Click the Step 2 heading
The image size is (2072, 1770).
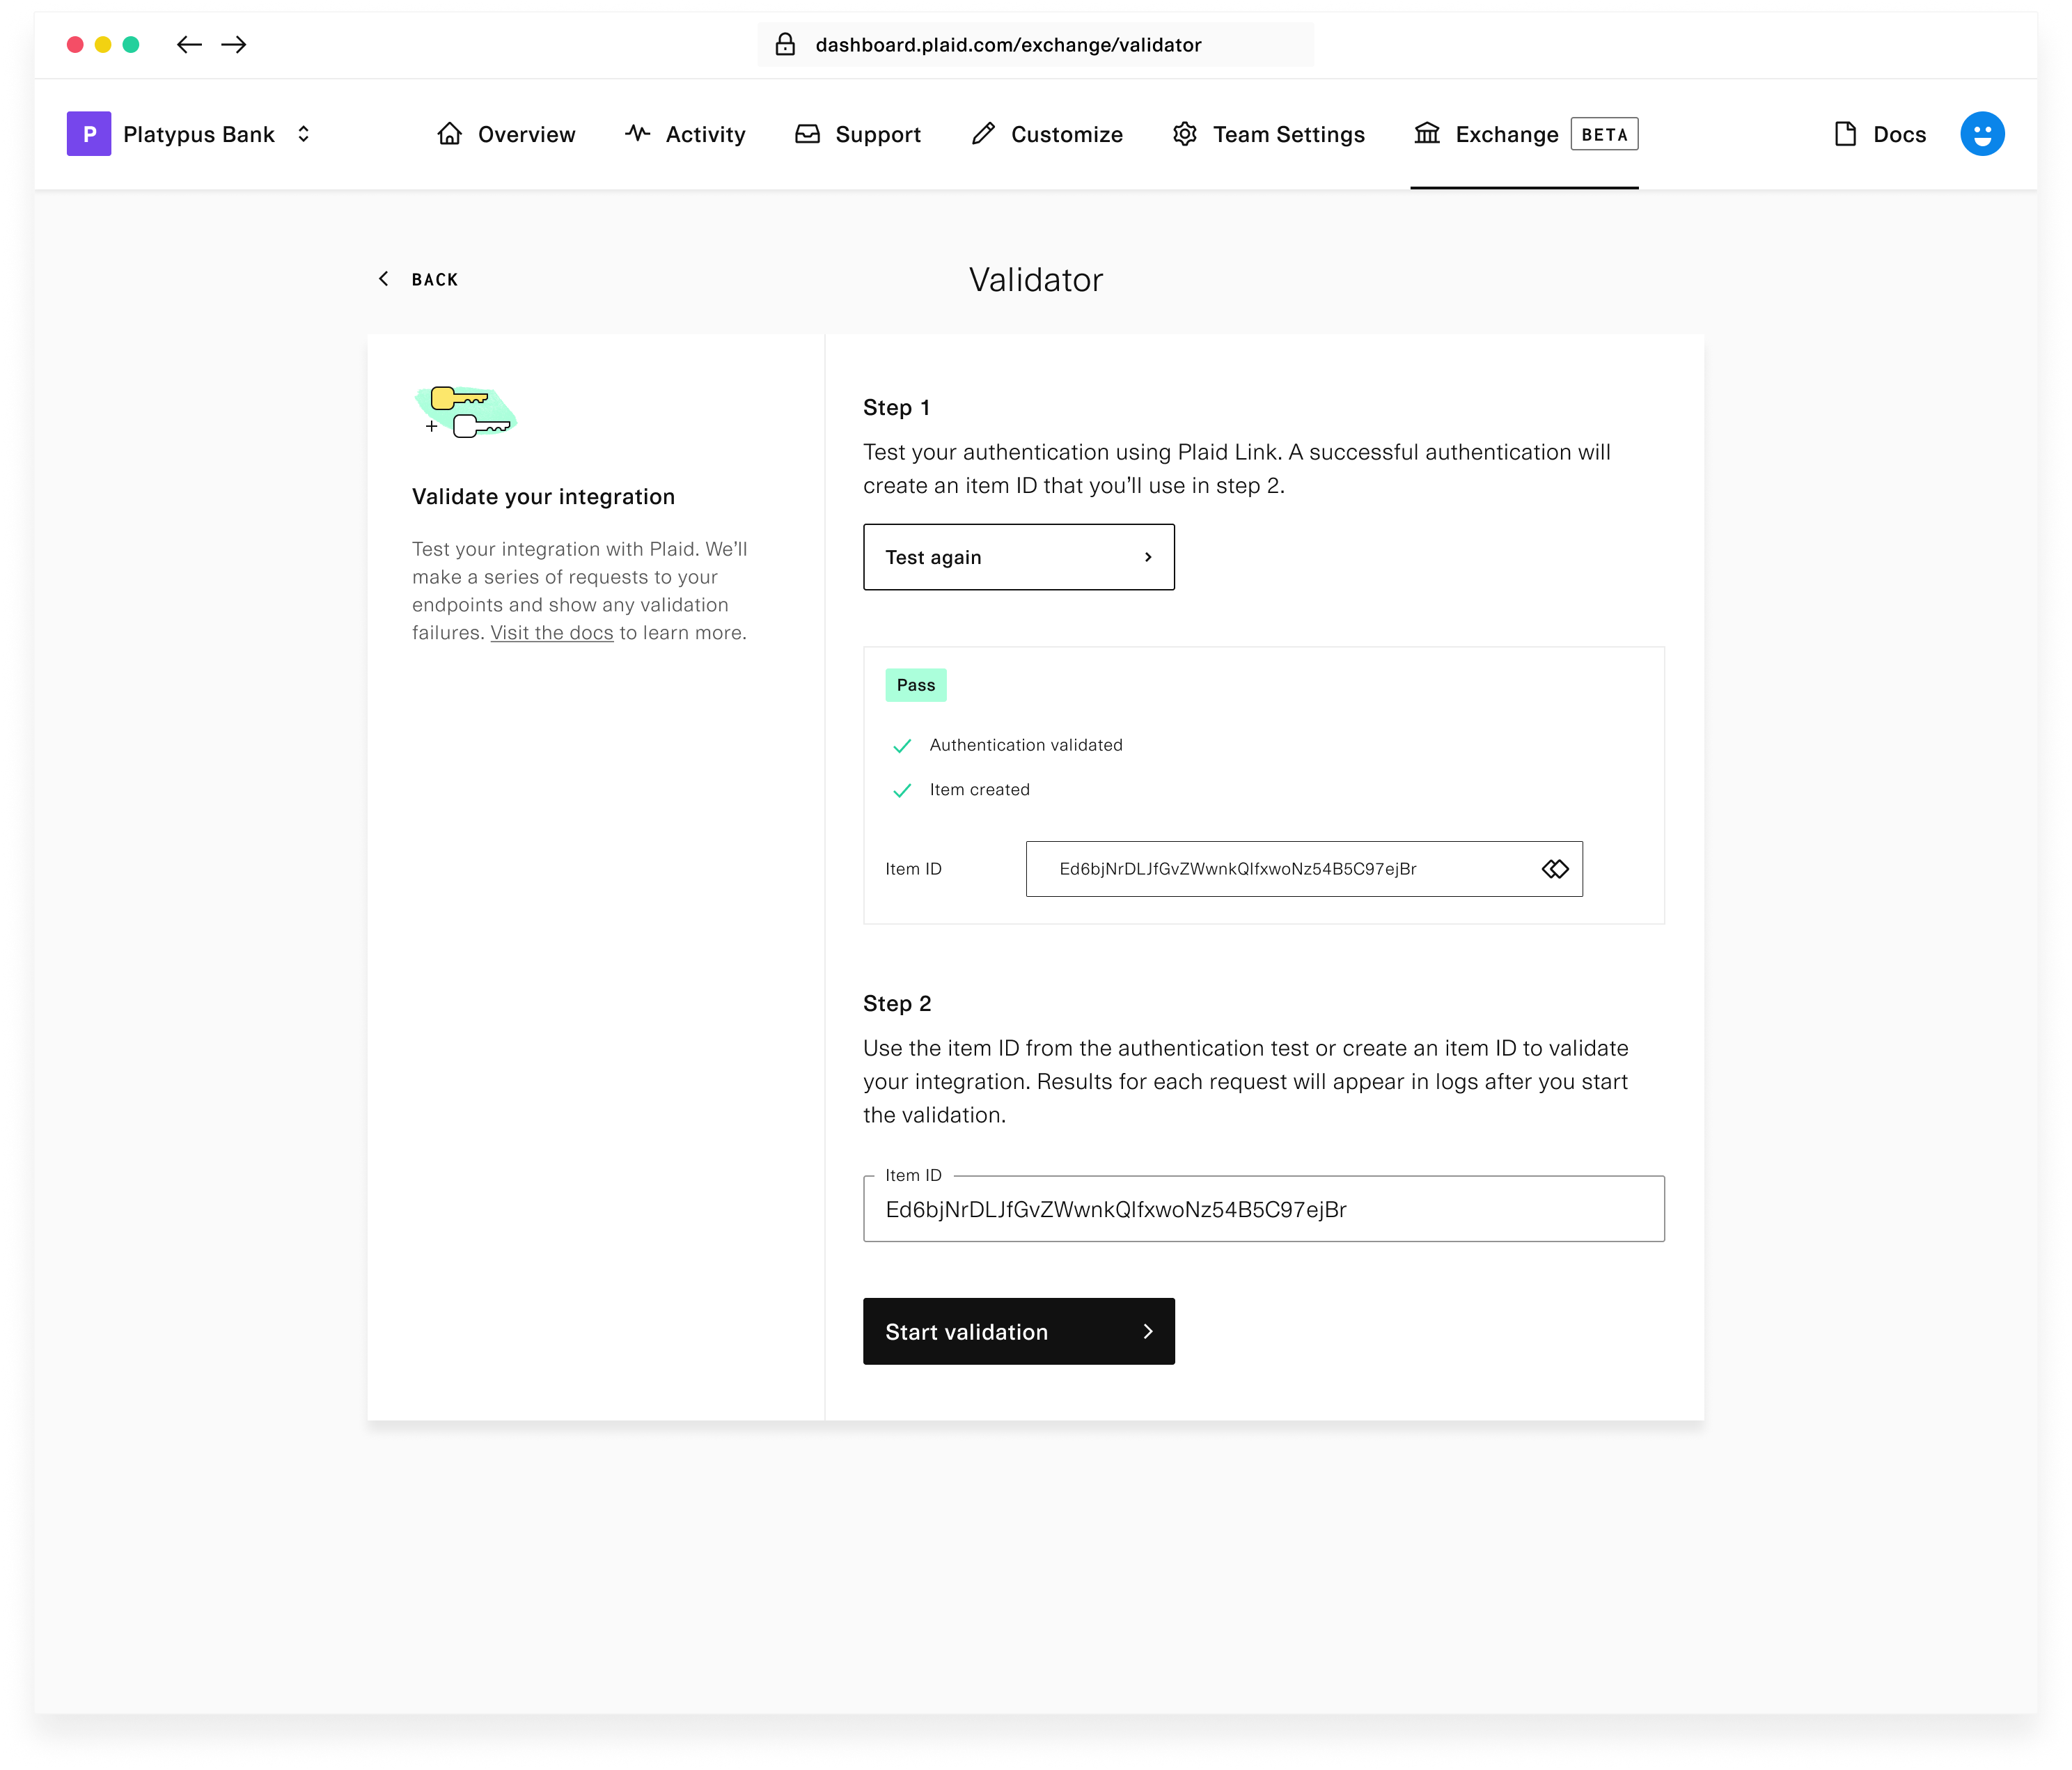point(897,1004)
